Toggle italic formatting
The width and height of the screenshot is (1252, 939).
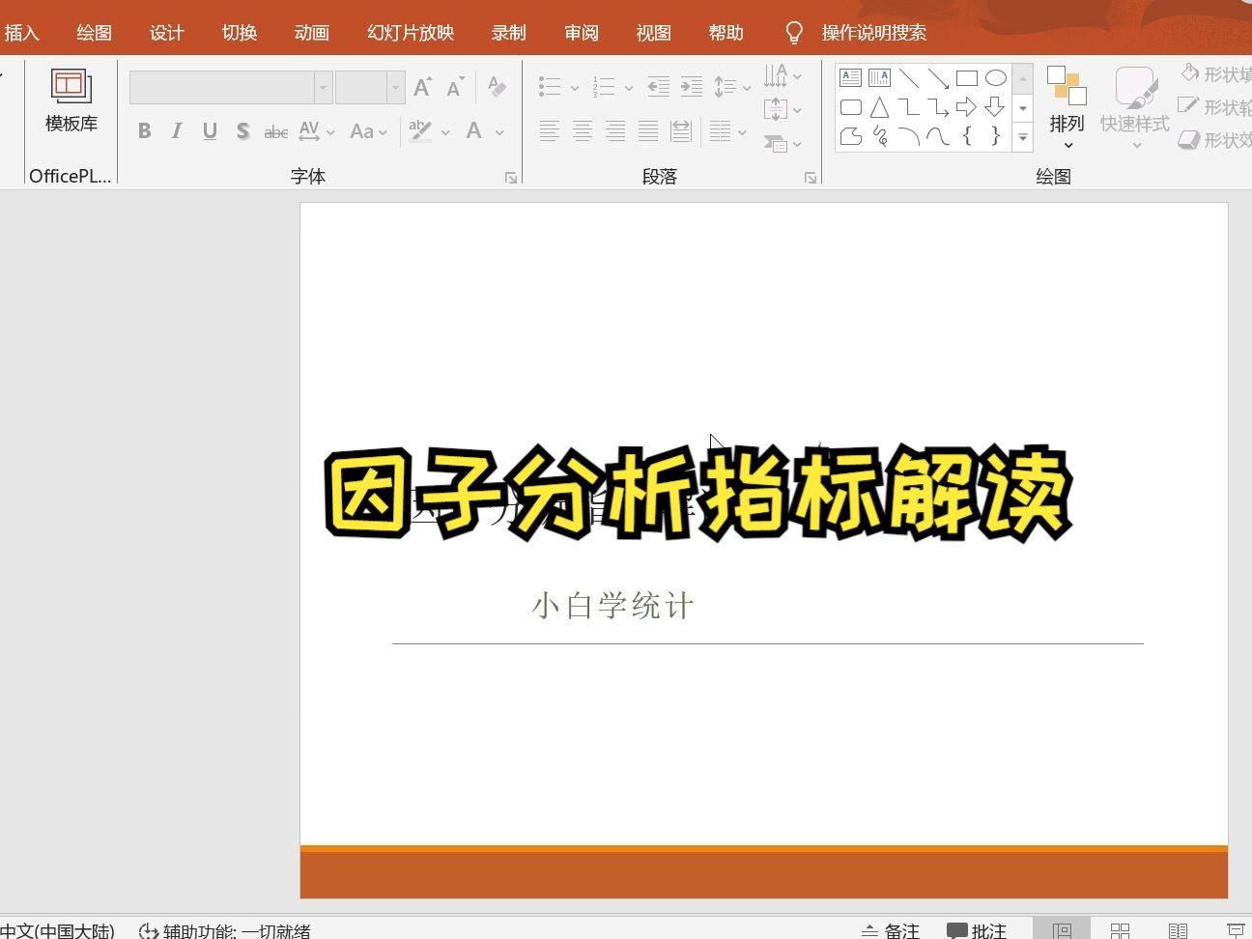(177, 130)
